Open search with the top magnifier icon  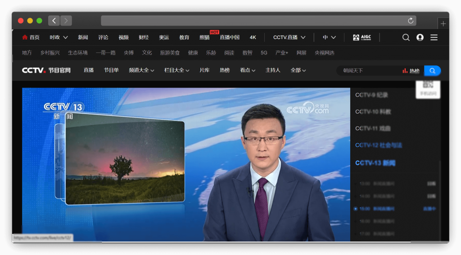pyautogui.click(x=406, y=37)
